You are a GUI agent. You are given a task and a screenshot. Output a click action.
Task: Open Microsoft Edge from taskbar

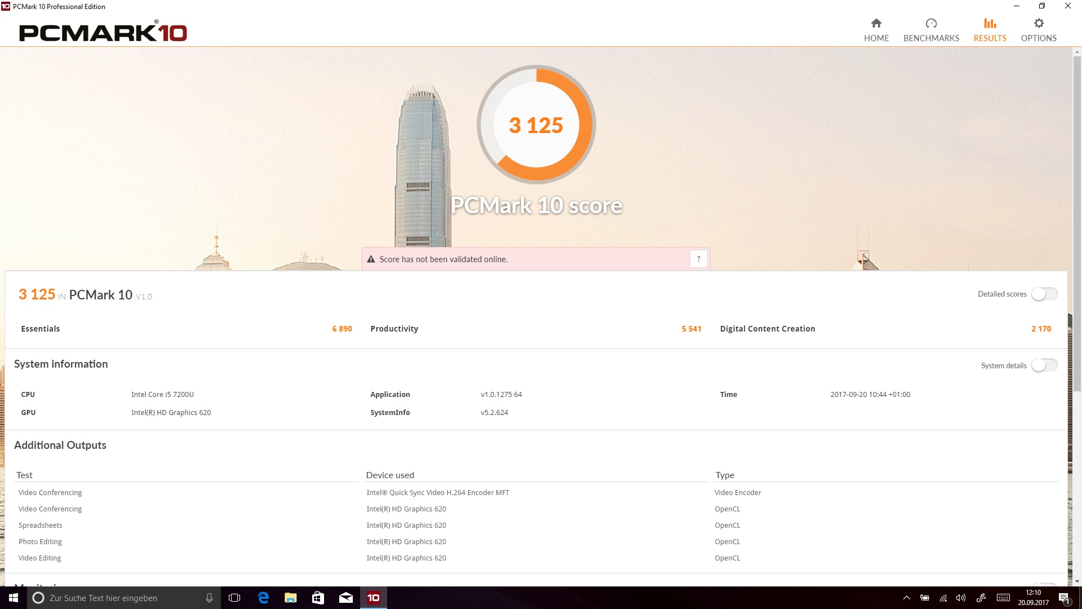pos(263,598)
